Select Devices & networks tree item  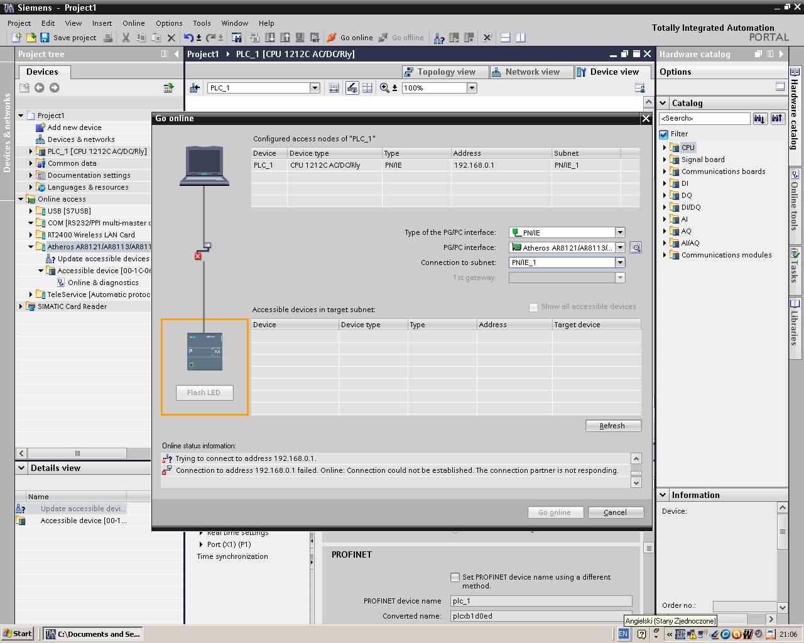(x=81, y=139)
